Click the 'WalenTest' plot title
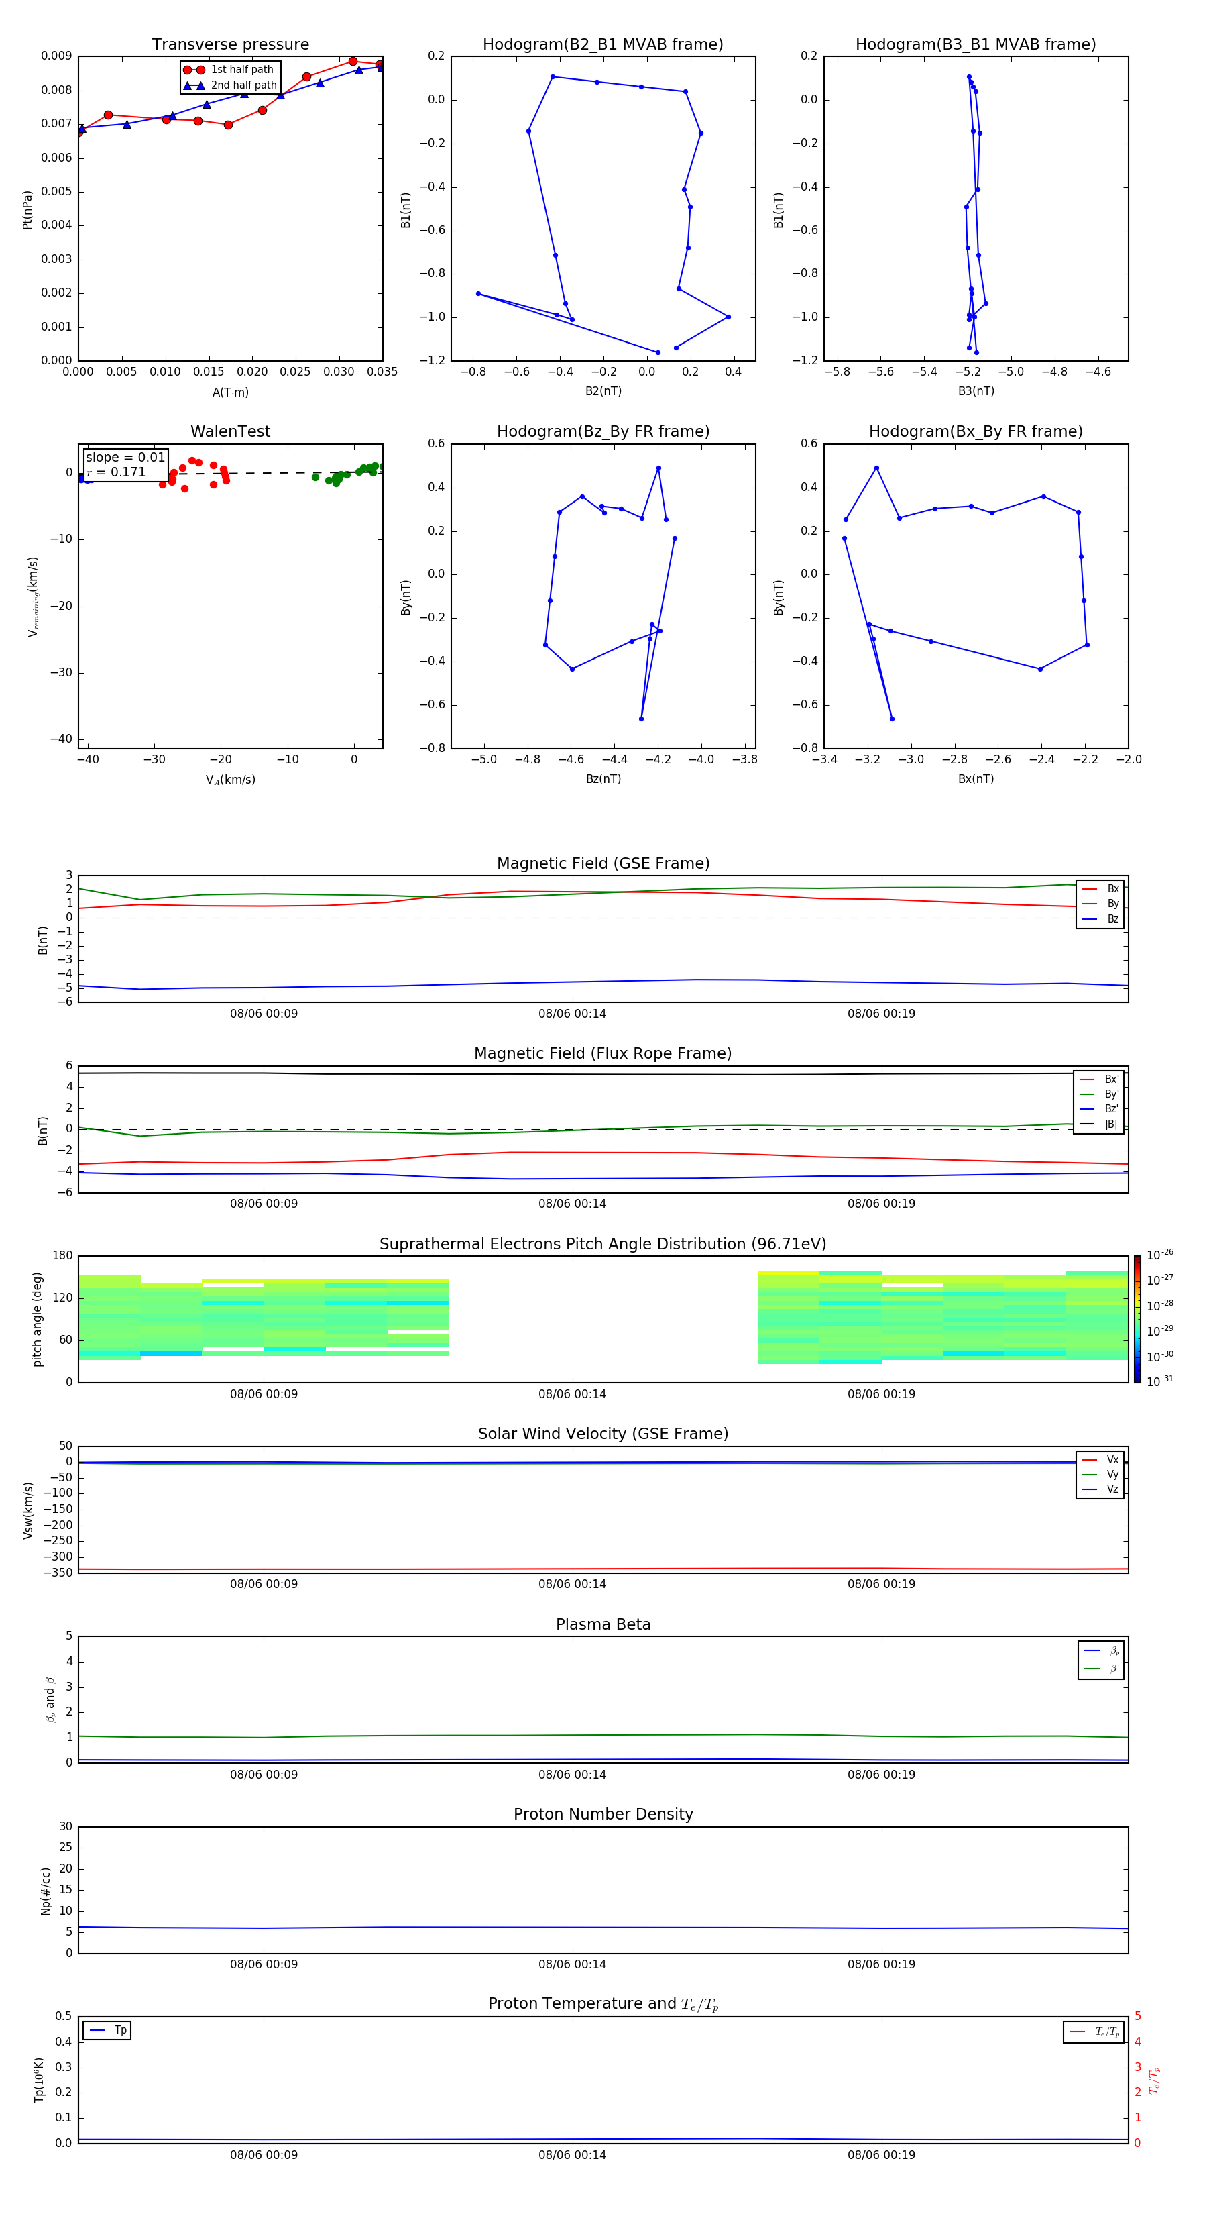Image resolution: width=1207 pixels, height=2214 pixels. pyautogui.click(x=230, y=431)
